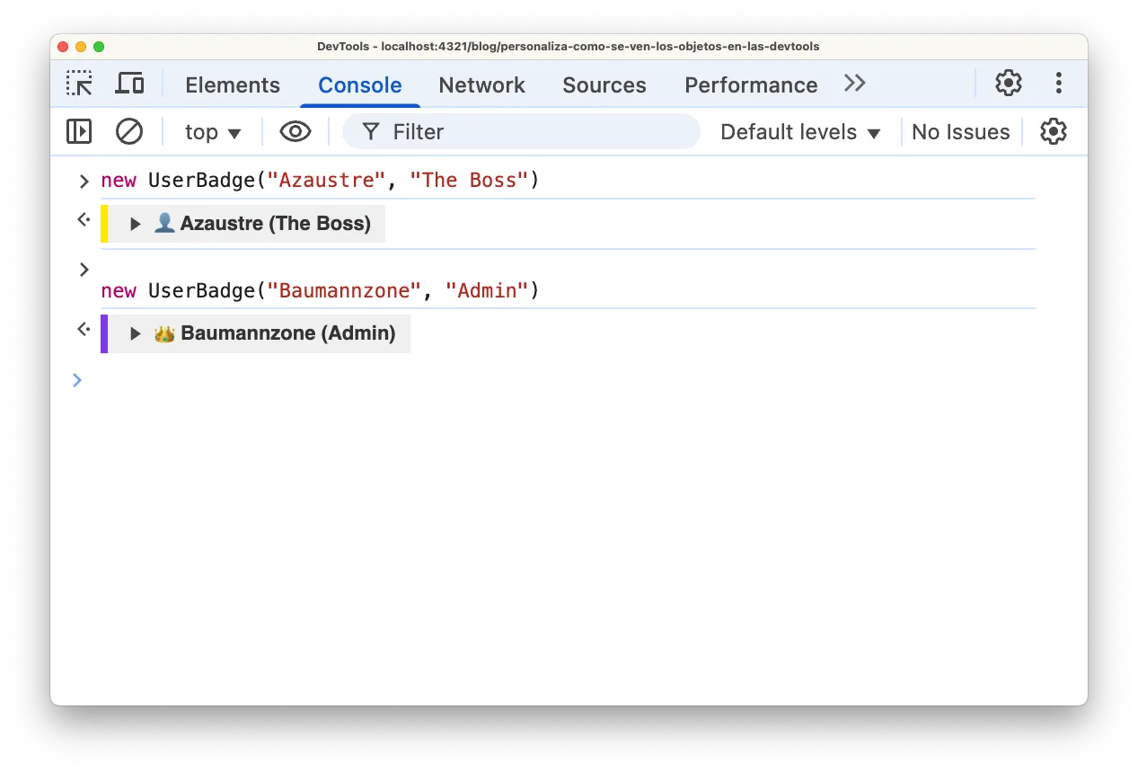Switch to the Network tab
1138x772 pixels.
[x=481, y=85]
